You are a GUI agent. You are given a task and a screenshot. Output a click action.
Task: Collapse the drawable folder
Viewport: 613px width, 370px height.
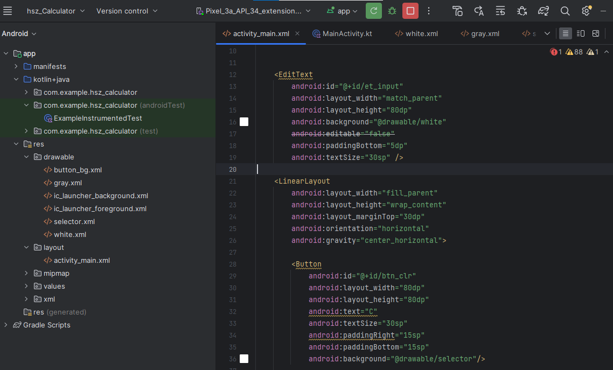pyautogui.click(x=26, y=157)
